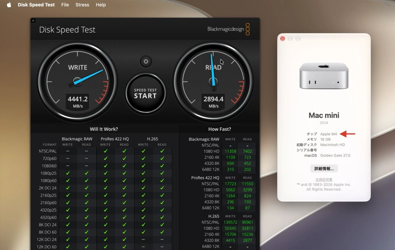Click the 2K DCI 24 format label
The height and width of the screenshot is (250, 395).
(48, 188)
